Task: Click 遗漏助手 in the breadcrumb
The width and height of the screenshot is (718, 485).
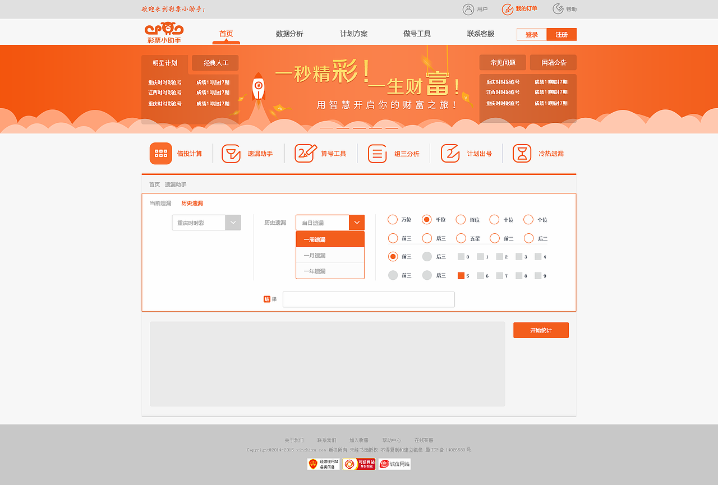Action: 176,184
